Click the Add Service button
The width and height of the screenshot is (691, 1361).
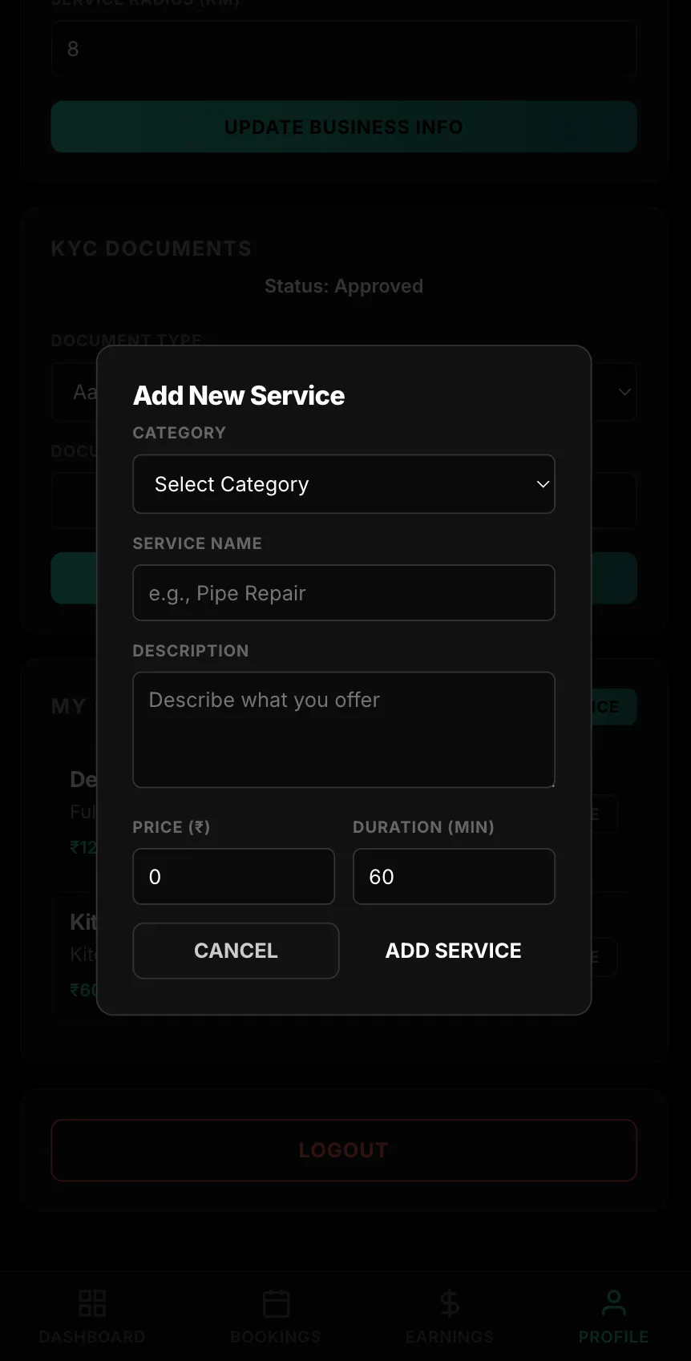click(453, 951)
